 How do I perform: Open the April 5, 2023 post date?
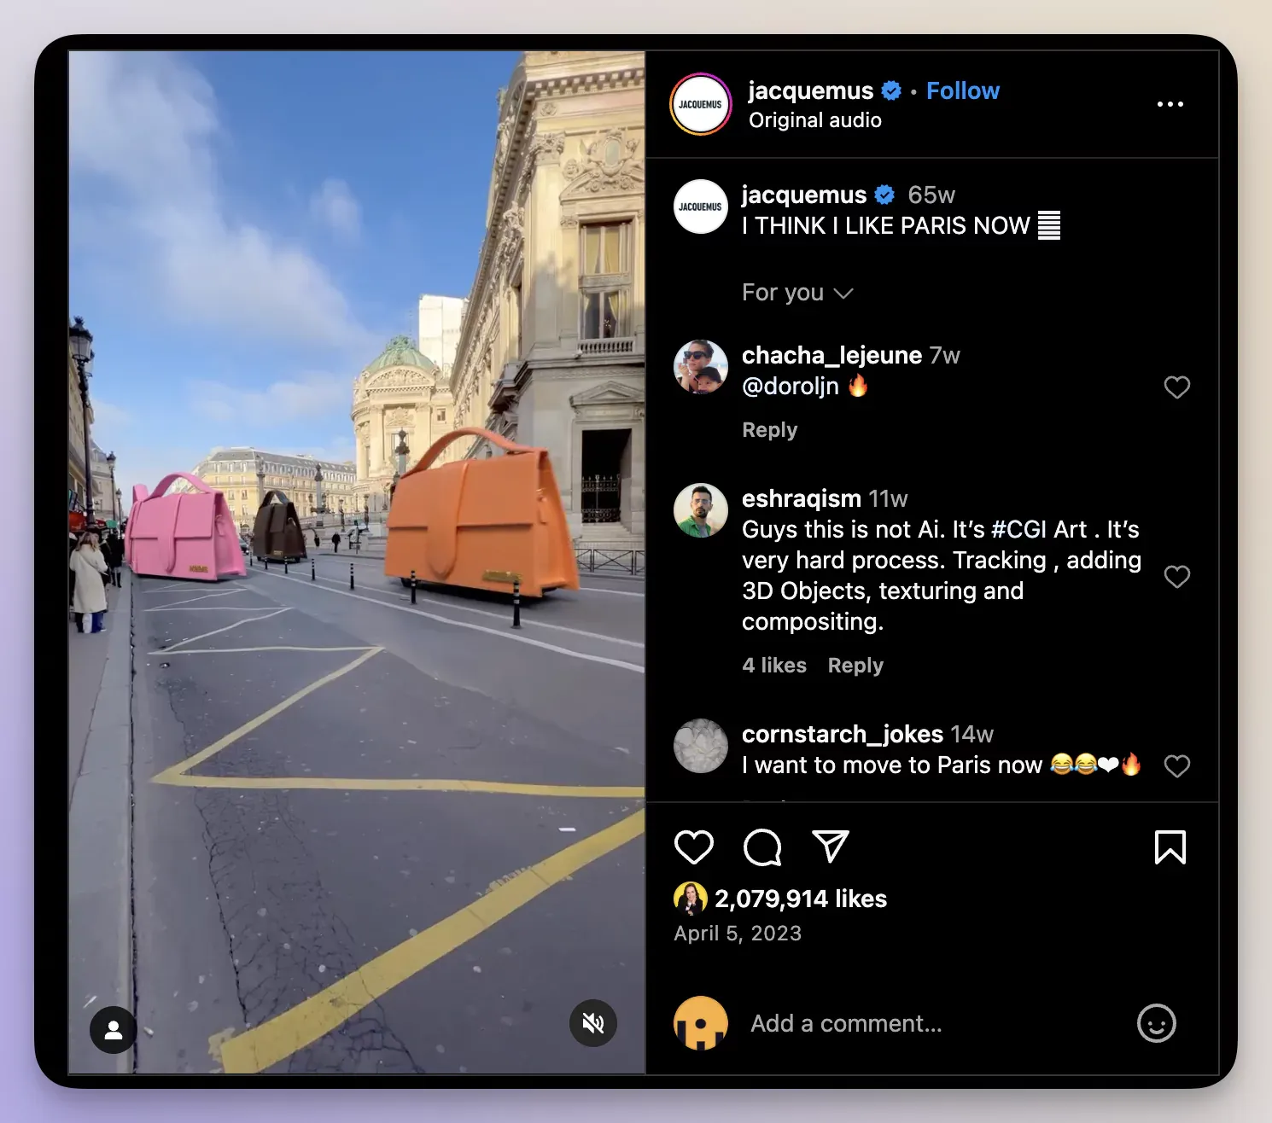pos(738,934)
